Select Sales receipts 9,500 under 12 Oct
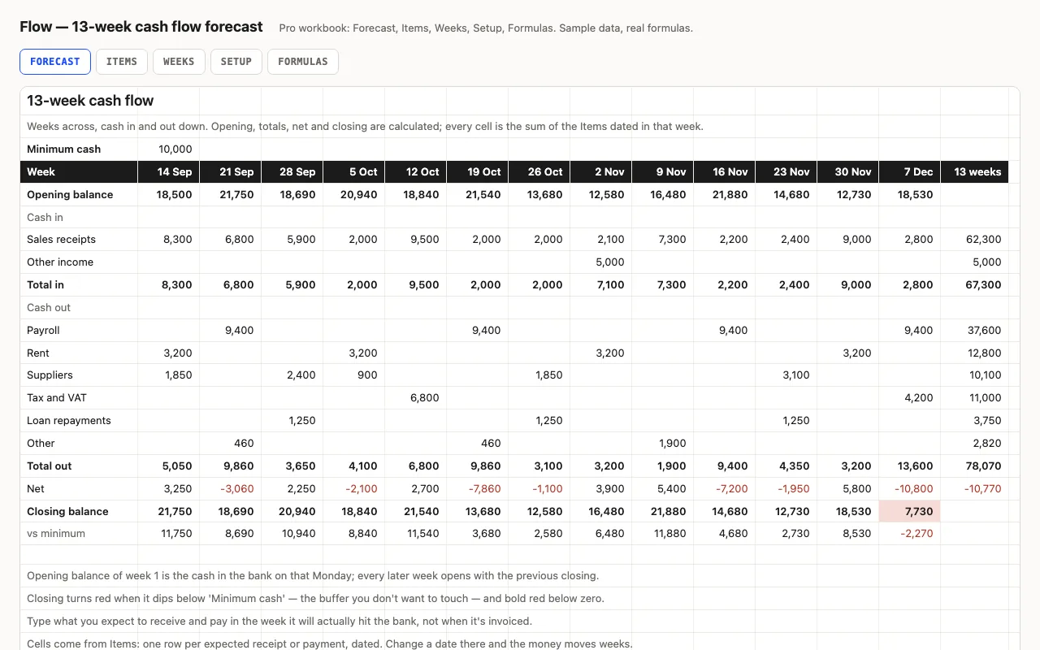 click(x=415, y=240)
